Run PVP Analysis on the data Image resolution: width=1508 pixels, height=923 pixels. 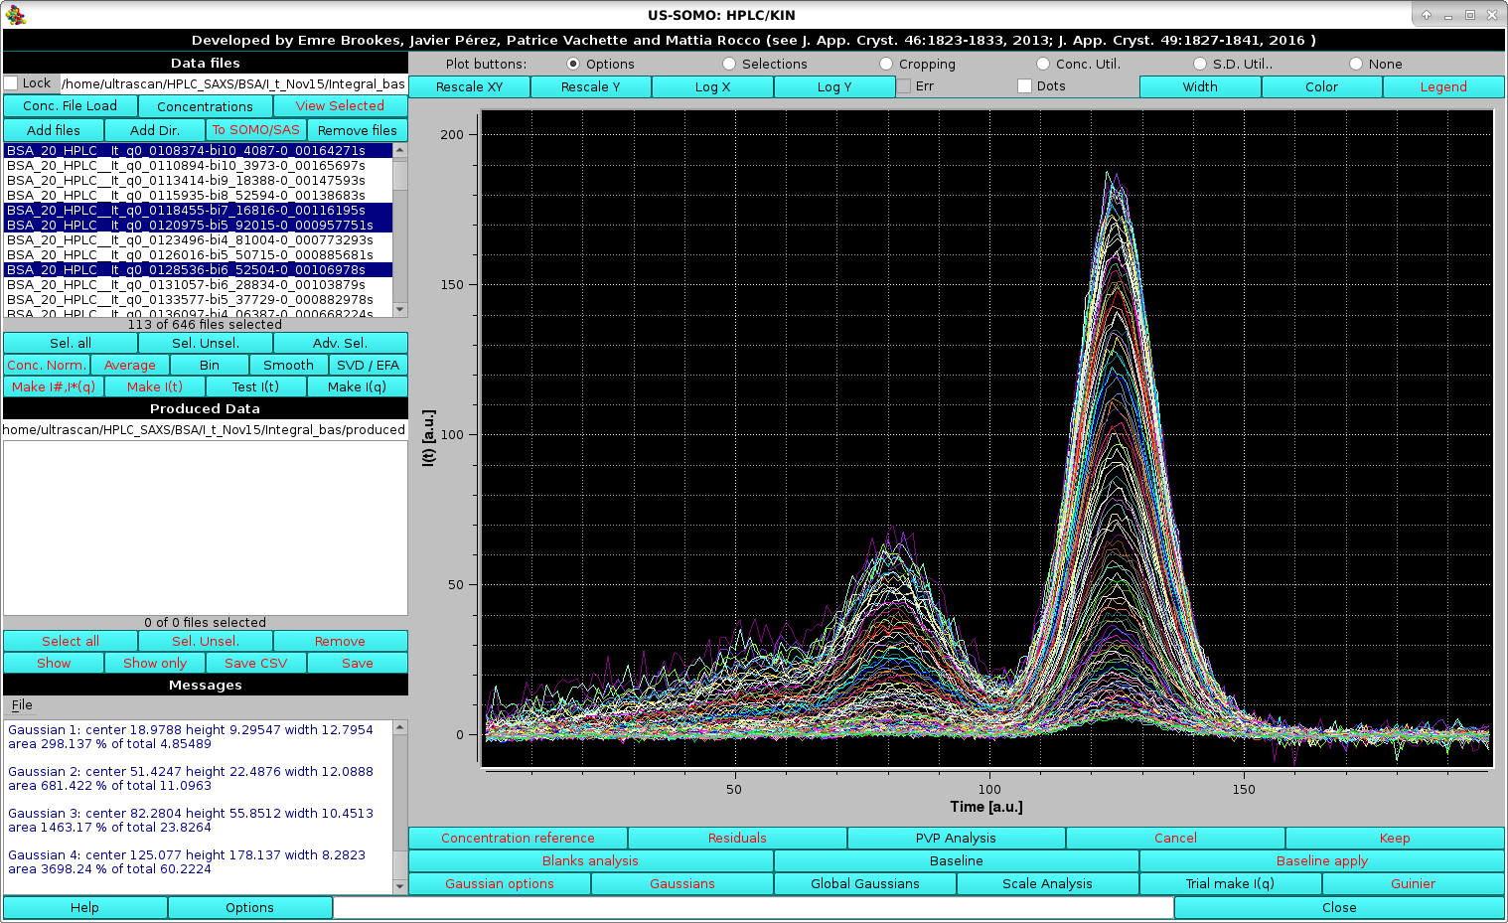click(955, 838)
